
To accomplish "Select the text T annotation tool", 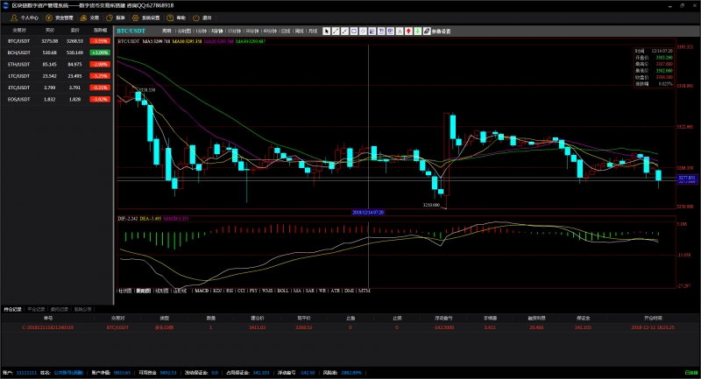I will 381,31.
